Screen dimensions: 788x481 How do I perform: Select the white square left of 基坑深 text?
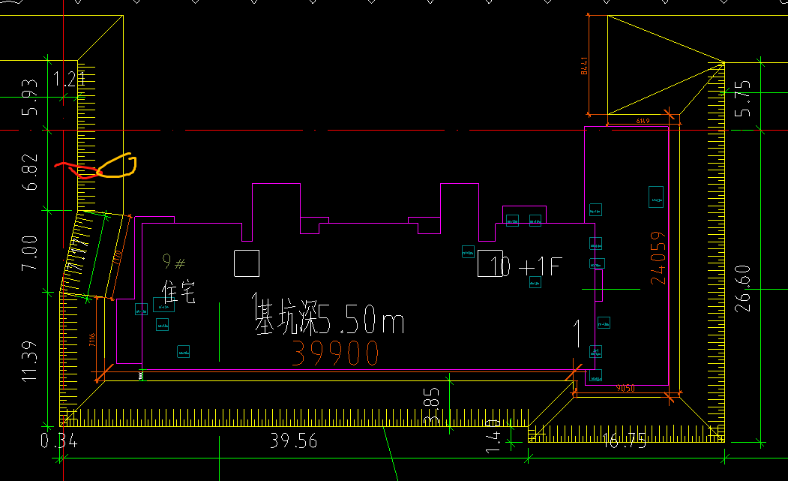coord(247,263)
